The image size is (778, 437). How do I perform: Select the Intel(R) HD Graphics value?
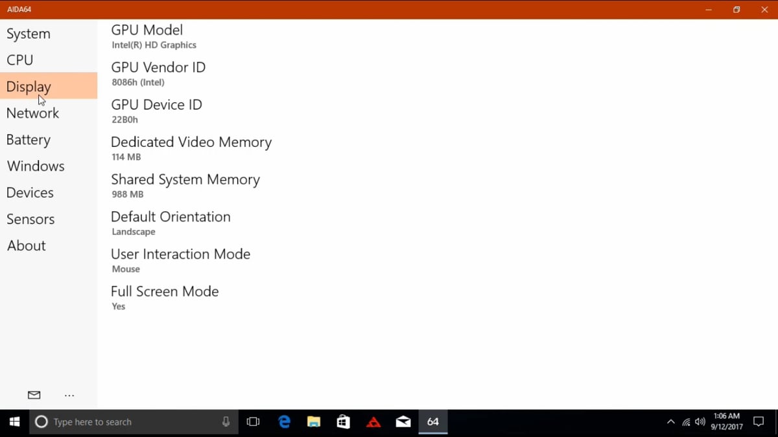pyautogui.click(x=154, y=45)
